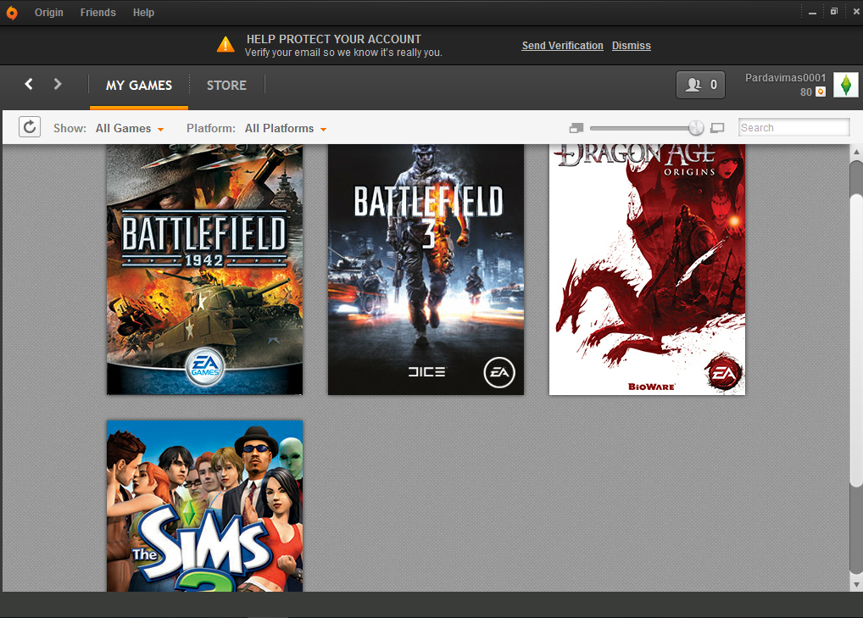Dismiss the account protection notice
The image size is (863, 618).
pyautogui.click(x=632, y=46)
